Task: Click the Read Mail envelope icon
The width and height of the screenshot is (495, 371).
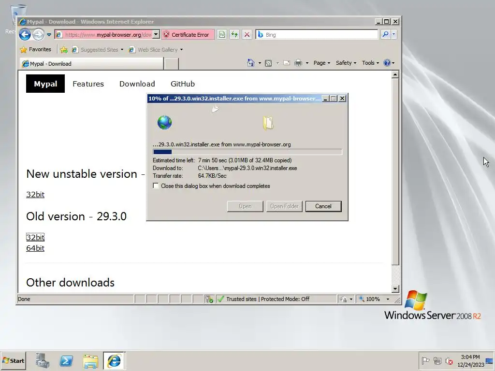Action: [287, 63]
